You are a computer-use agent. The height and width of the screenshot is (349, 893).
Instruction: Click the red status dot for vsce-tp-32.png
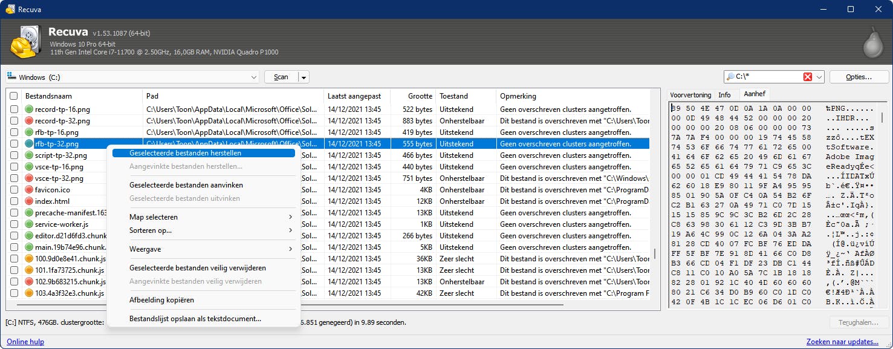click(x=29, y=178)
